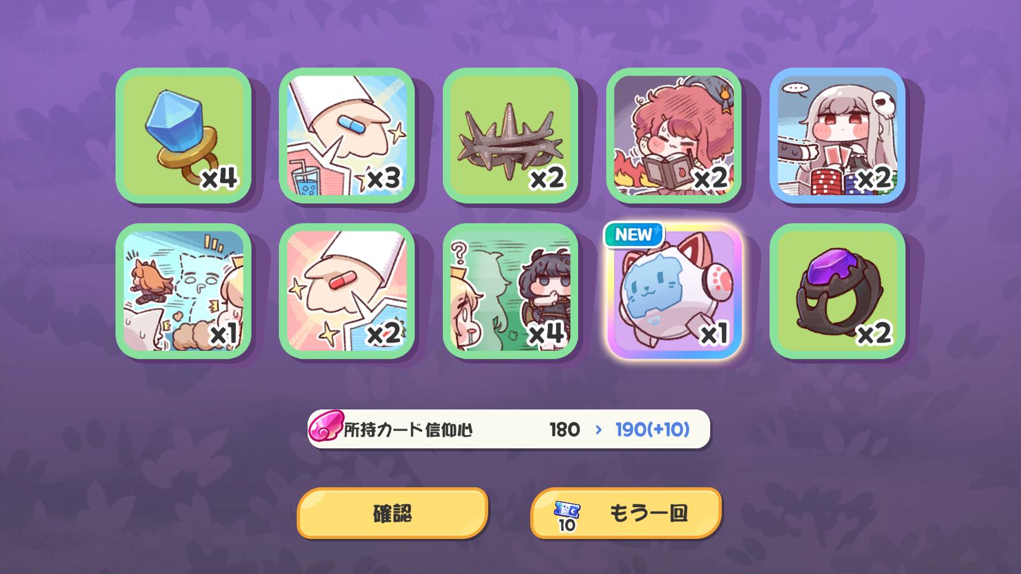Click the 確認 confirm button
Viewport: 1021px width, 574px height.
tap(392, 513)
